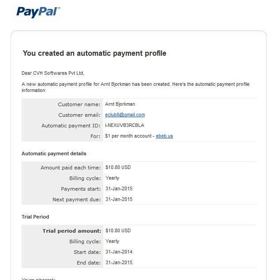Viewport: 275px width, 280px height.
Task: Click the Next payment due date
Action: point(119,199)
